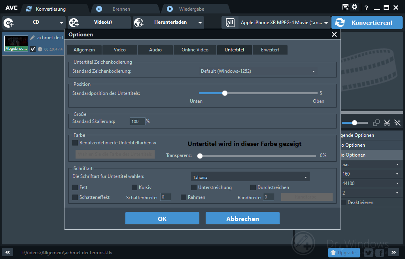
Task: Toggle the video item checkbox in file list
Action: [33, 49]
